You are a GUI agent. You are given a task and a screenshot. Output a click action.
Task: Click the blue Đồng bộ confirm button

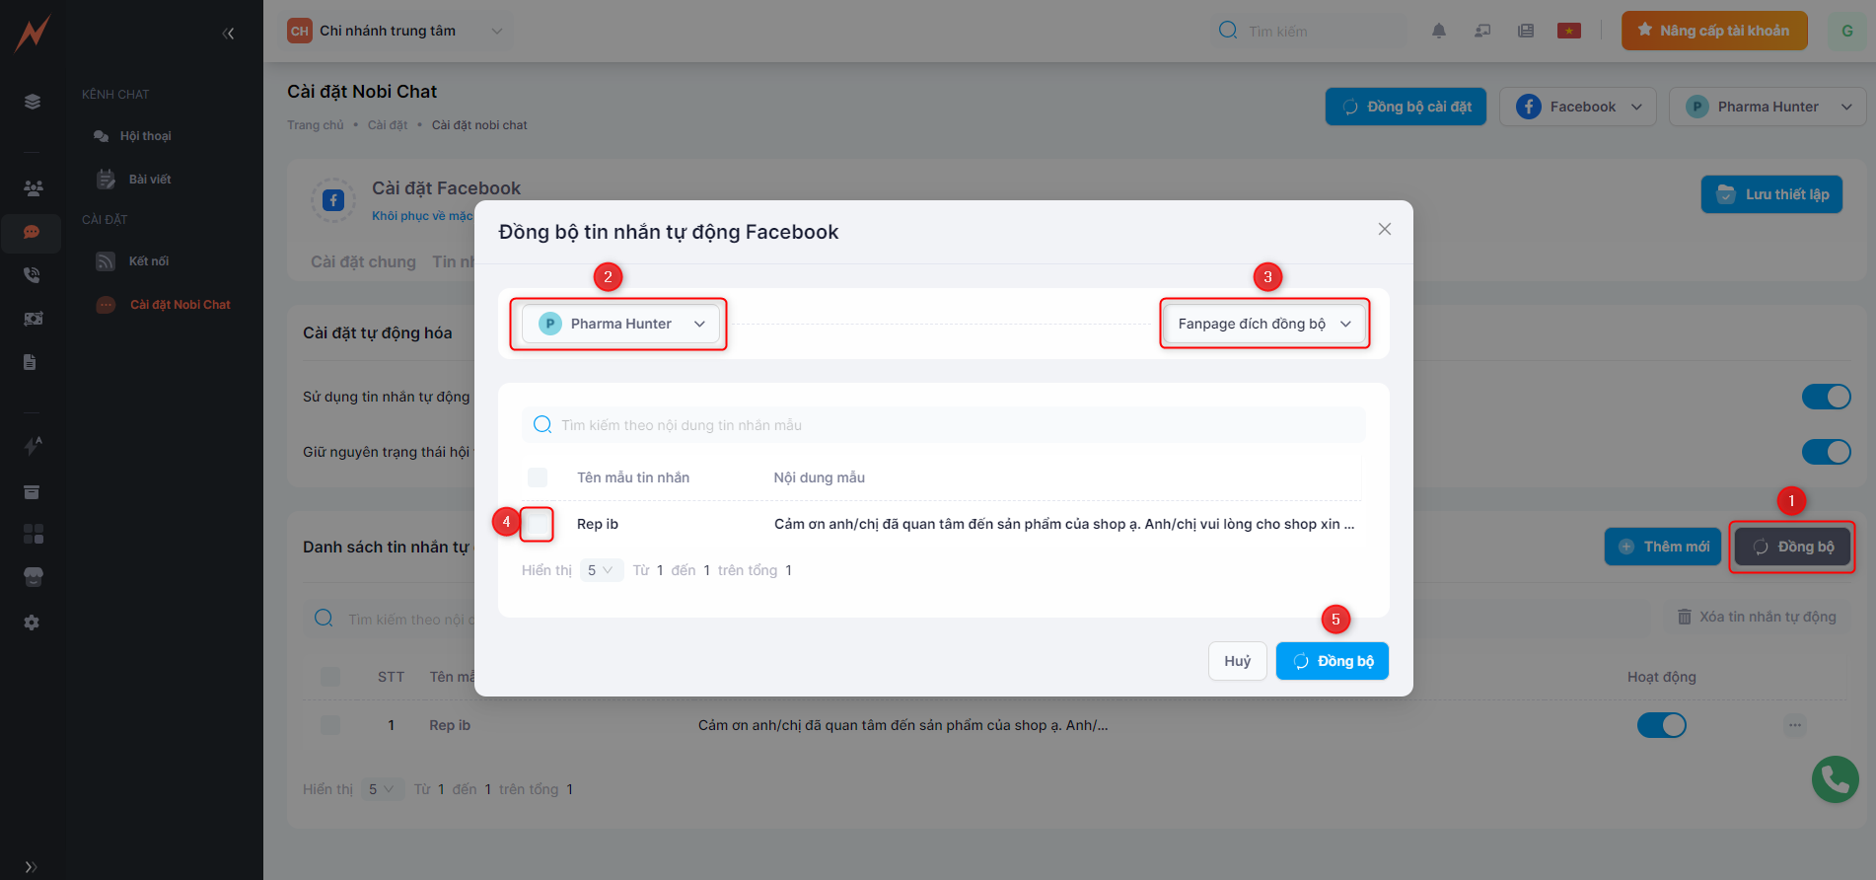(1332, 661)
